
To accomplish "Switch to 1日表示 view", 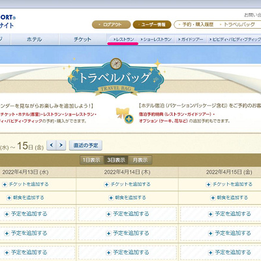I will click(91, 160).
